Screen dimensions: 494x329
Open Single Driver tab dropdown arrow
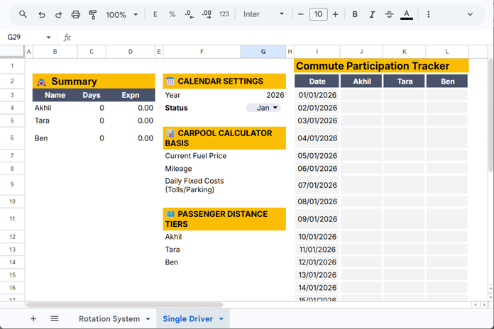(x=221, y=319)
